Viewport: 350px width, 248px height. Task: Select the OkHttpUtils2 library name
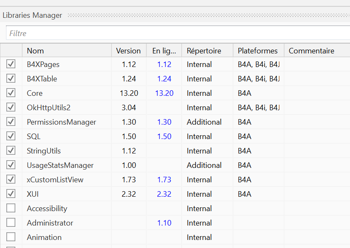point(48,108)
